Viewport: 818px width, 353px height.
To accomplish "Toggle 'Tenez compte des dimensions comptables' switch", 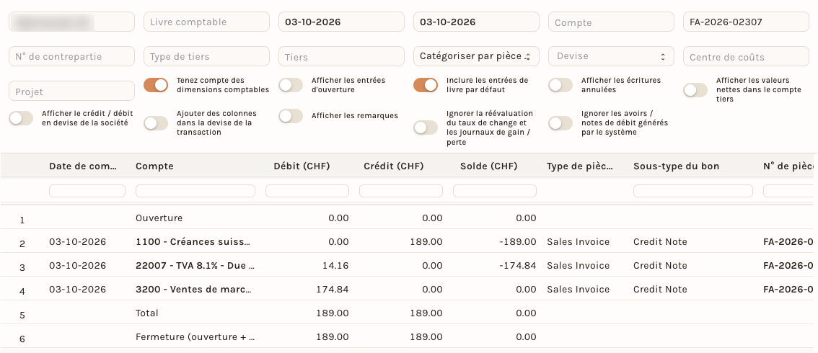I will (156, 85).
